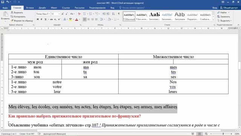The image size is (241, 136).
Task: Apply the Обычный (Normal) style
Action: [129, 16]
